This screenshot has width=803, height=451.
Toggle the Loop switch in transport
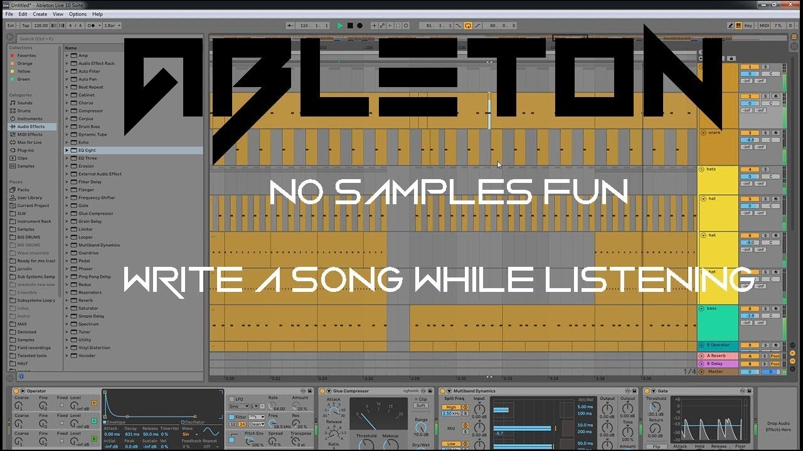click(467, 26)
